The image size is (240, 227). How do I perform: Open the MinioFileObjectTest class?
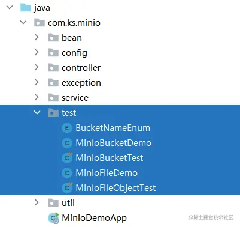click(116, 189)
